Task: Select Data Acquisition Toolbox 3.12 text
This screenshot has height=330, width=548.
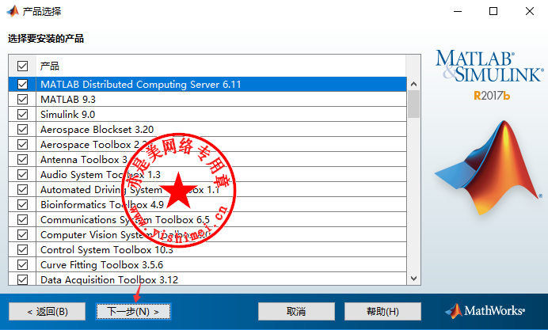Action: coord(109,279)
